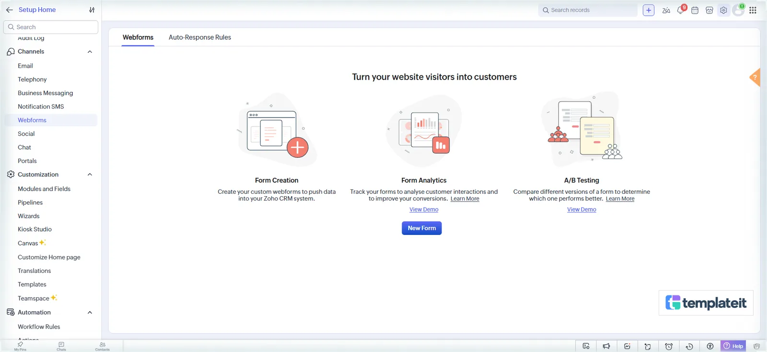Image resolution: width=767 pixels, height=352 pixels.
Task: Click the orange help question-mark tab
Action: tap(755, 77)
